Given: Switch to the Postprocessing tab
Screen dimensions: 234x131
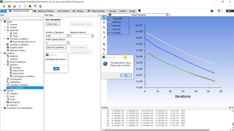Looking at the screenshot, I should 96,11.
